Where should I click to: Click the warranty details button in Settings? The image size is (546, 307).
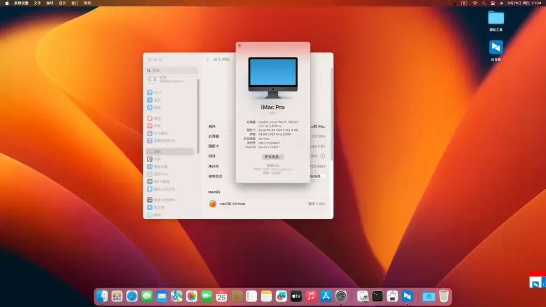(x=317, y=176)
